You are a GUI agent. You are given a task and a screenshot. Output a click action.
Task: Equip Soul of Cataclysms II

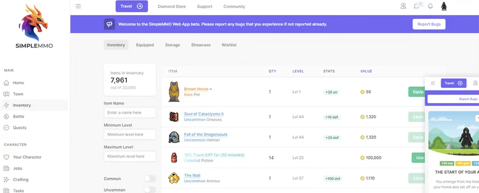416,117
